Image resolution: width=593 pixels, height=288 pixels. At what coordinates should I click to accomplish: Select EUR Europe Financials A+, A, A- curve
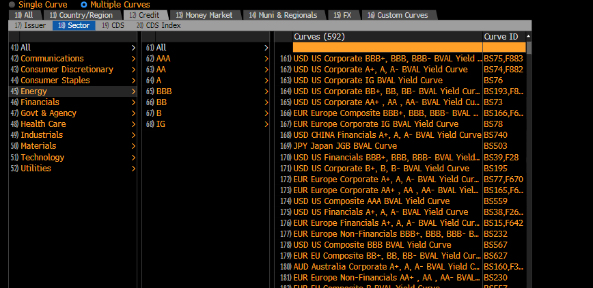tap(387, 223)
